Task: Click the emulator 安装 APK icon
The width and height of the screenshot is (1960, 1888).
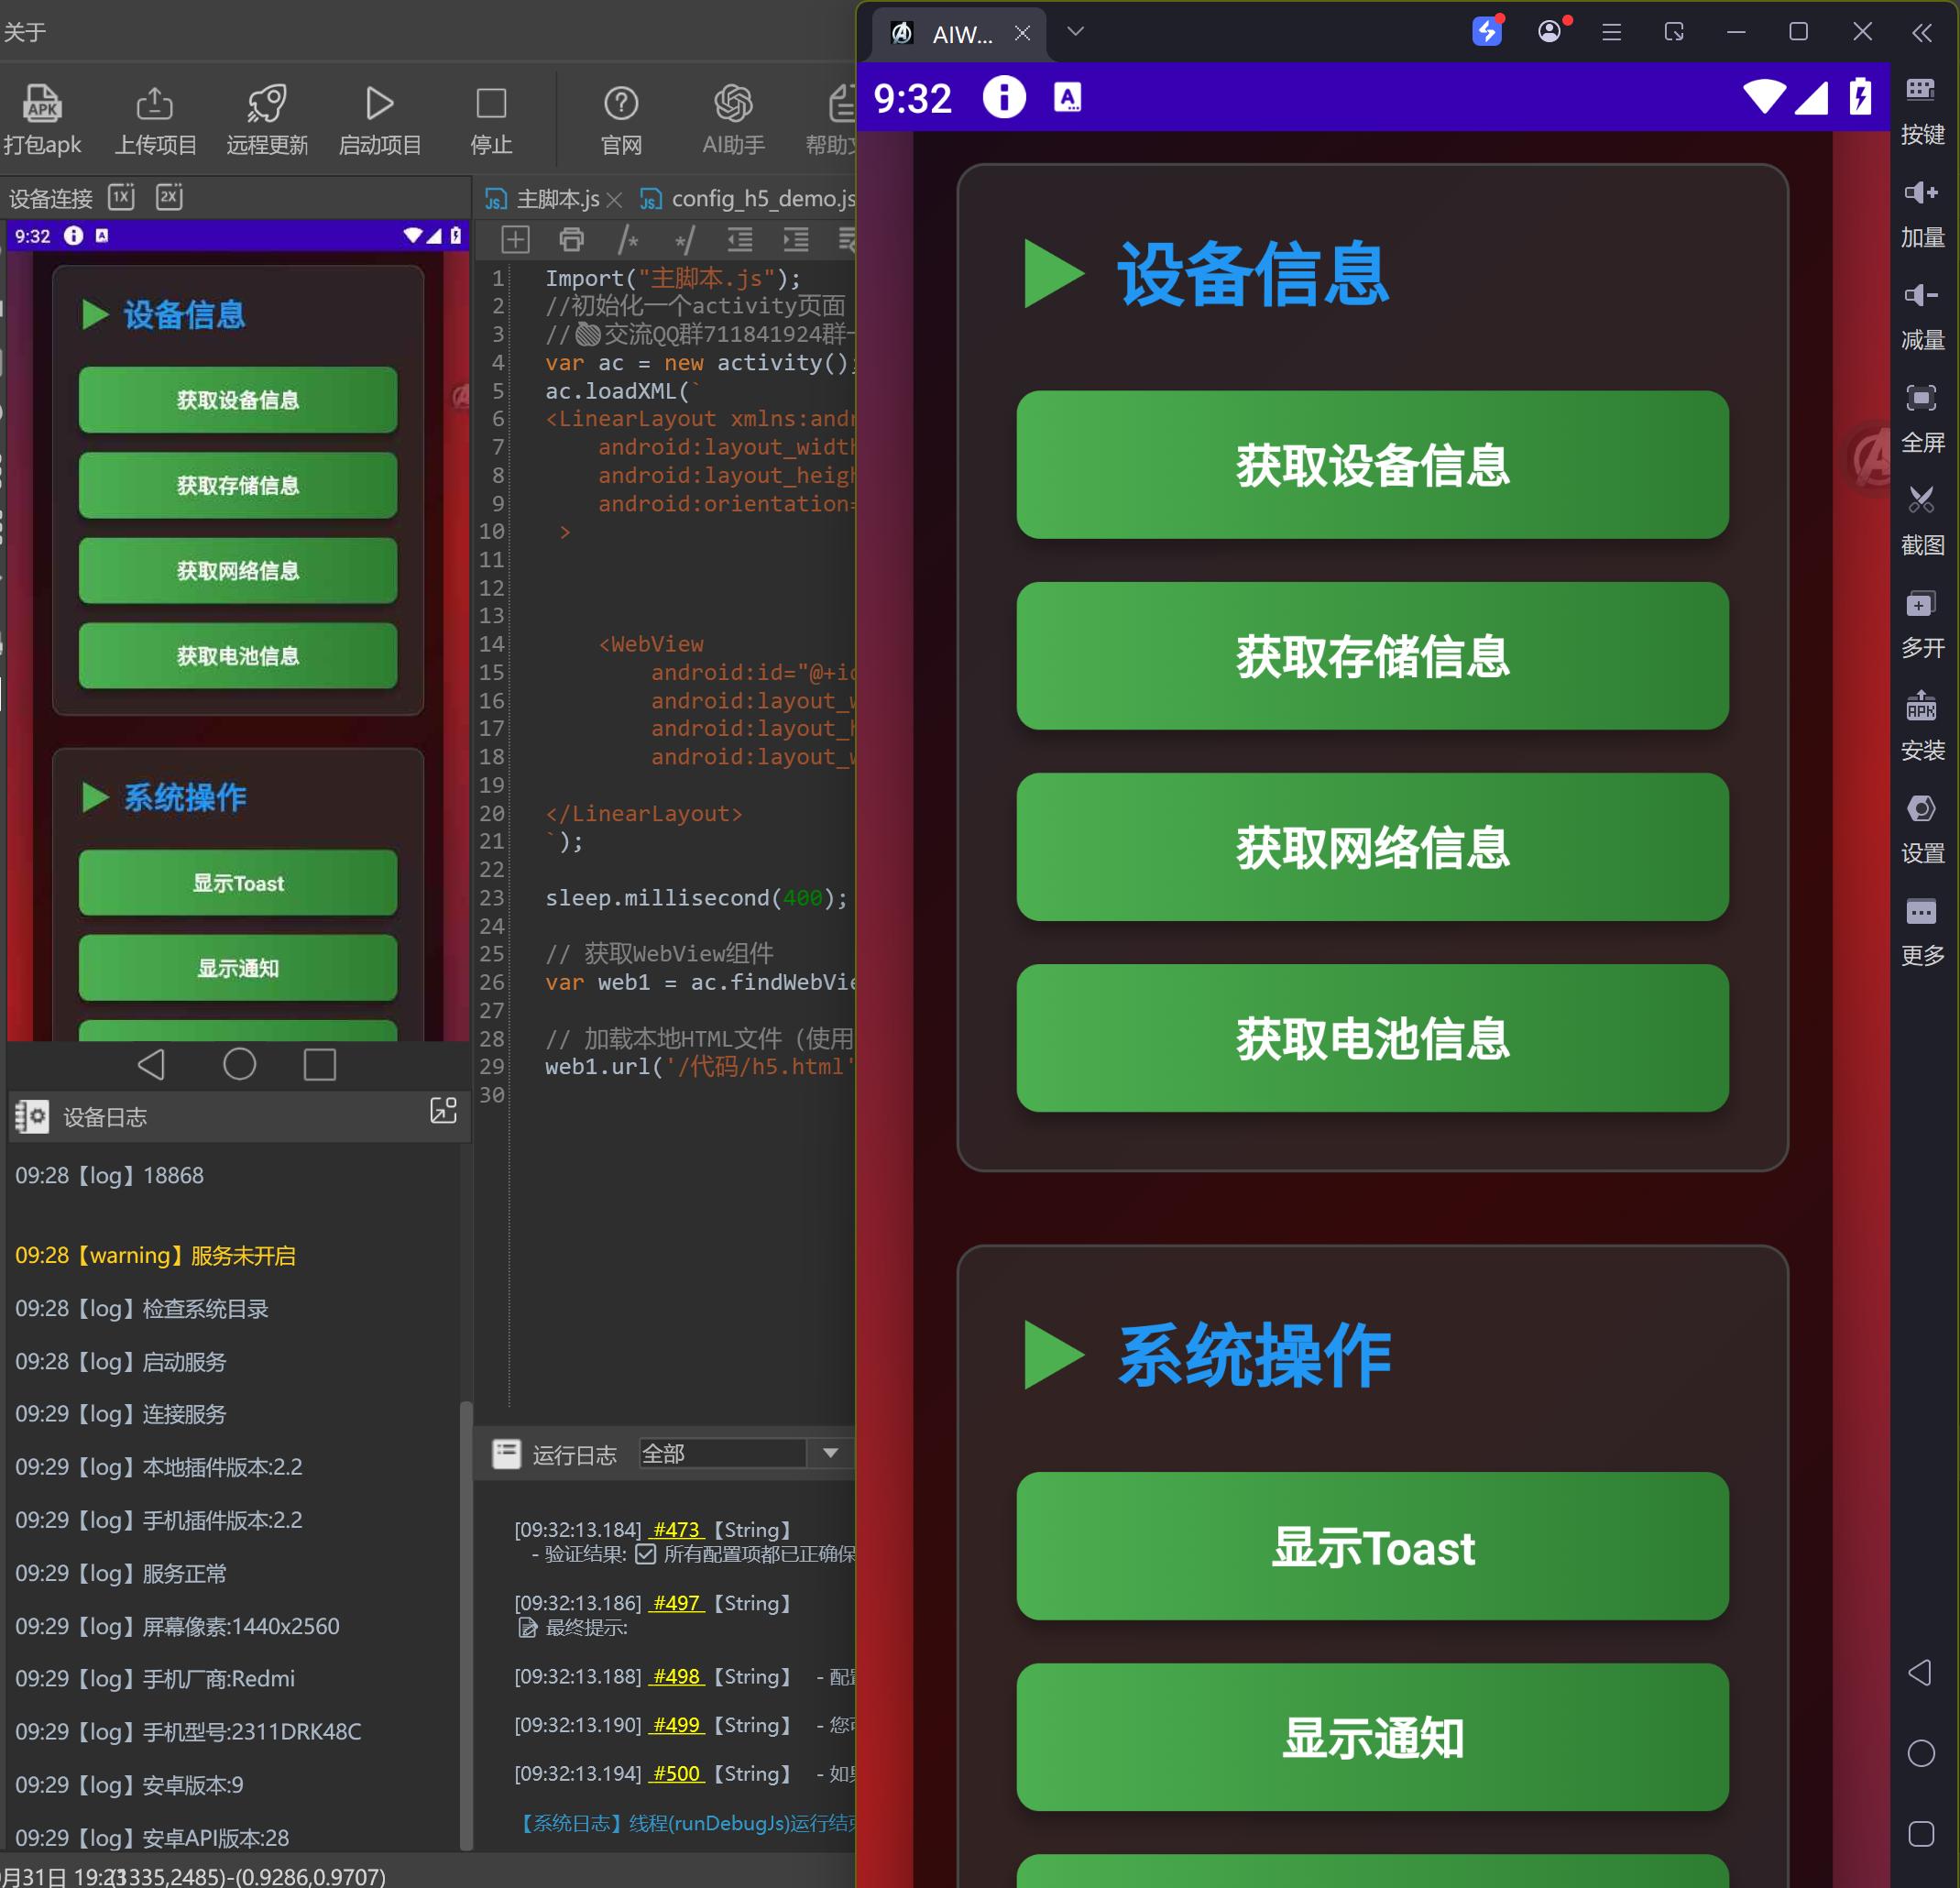Action: (x=1921, y=706)
